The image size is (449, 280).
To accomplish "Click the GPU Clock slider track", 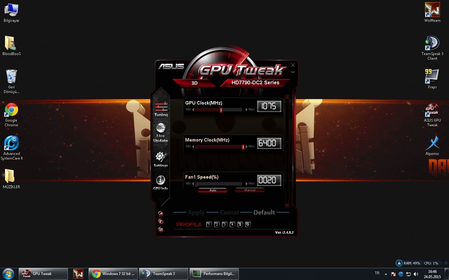I will tap(219, 110).
